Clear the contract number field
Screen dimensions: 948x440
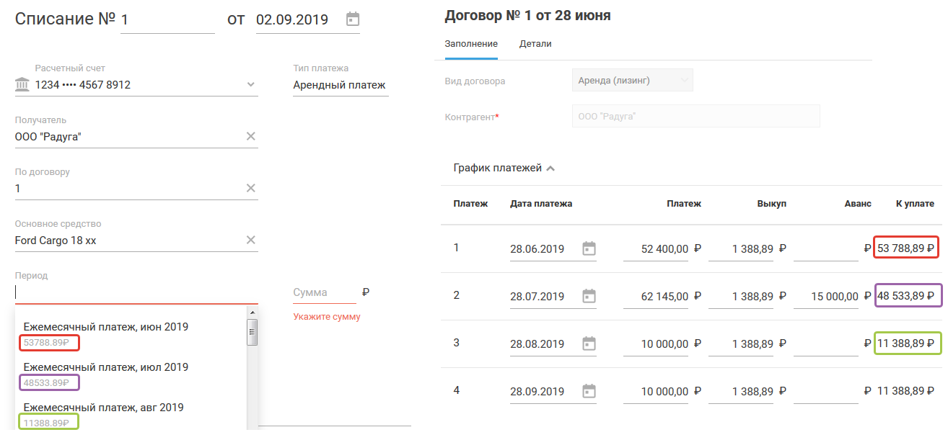(250, 189)
